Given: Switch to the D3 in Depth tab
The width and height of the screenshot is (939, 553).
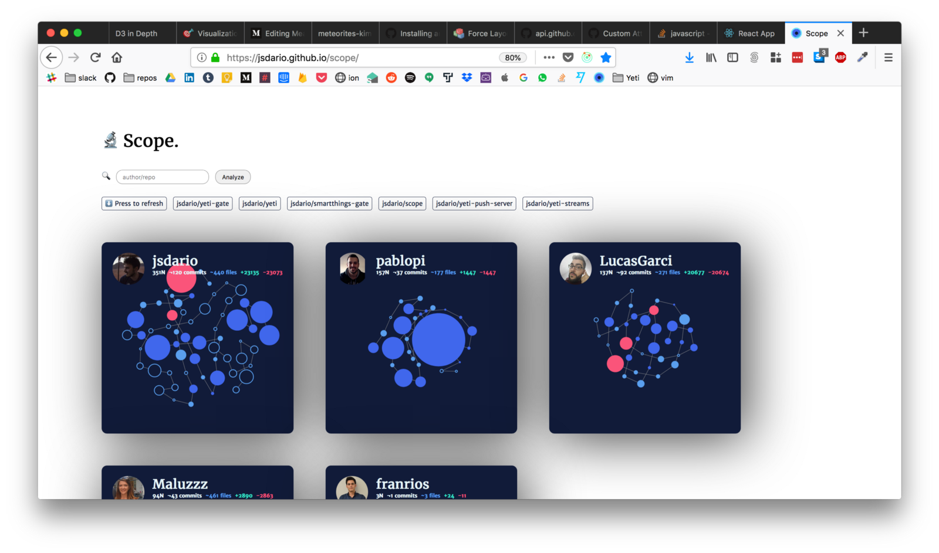Looking at the screenshot, I should [x=143, y=33].
